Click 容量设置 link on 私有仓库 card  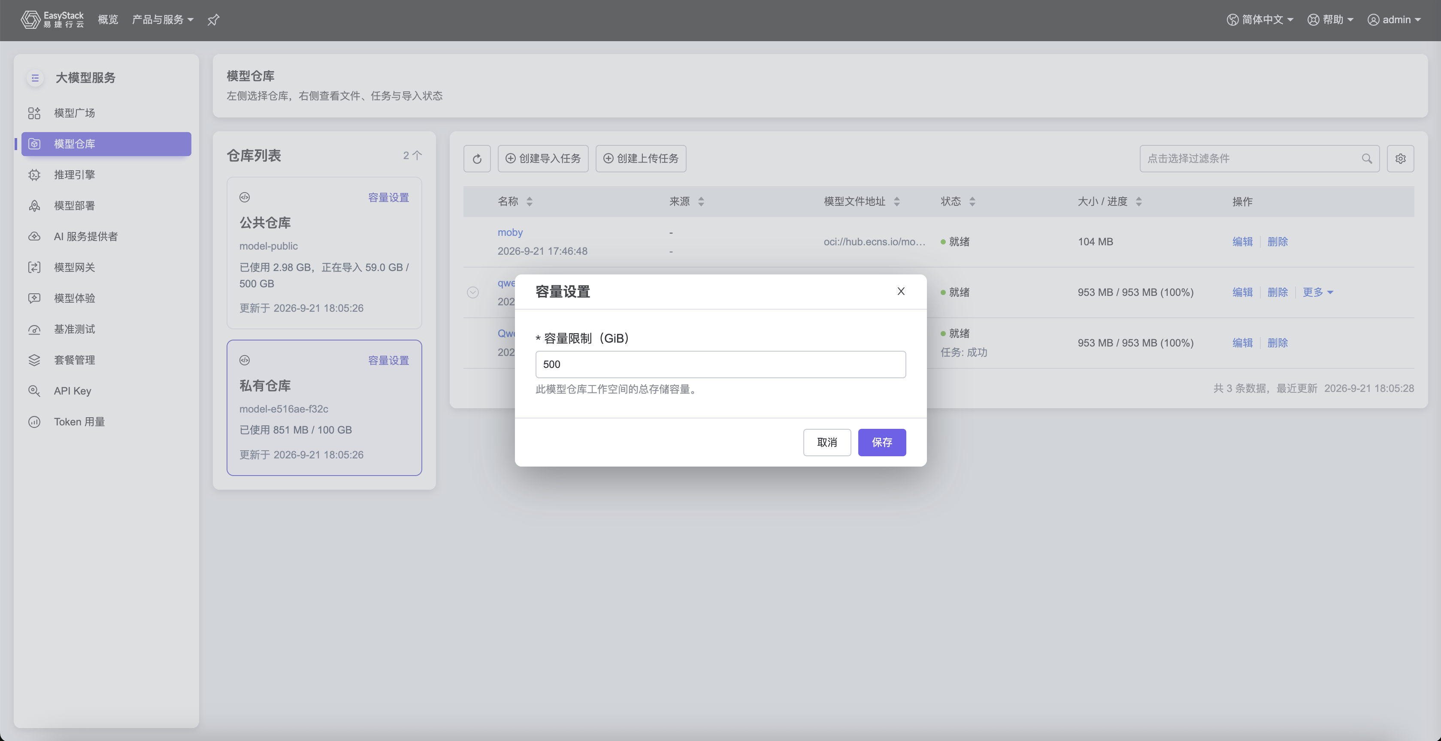pyautogui.click(x=388, y=361)
